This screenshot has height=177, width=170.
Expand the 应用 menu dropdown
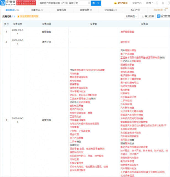[x=149, y=3]
